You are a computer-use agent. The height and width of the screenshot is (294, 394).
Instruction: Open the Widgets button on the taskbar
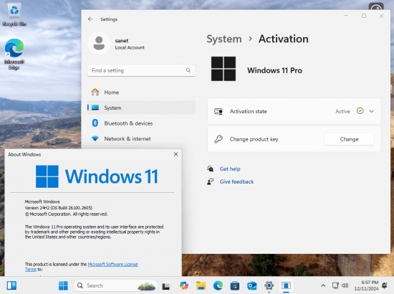[x=11, y=285]
